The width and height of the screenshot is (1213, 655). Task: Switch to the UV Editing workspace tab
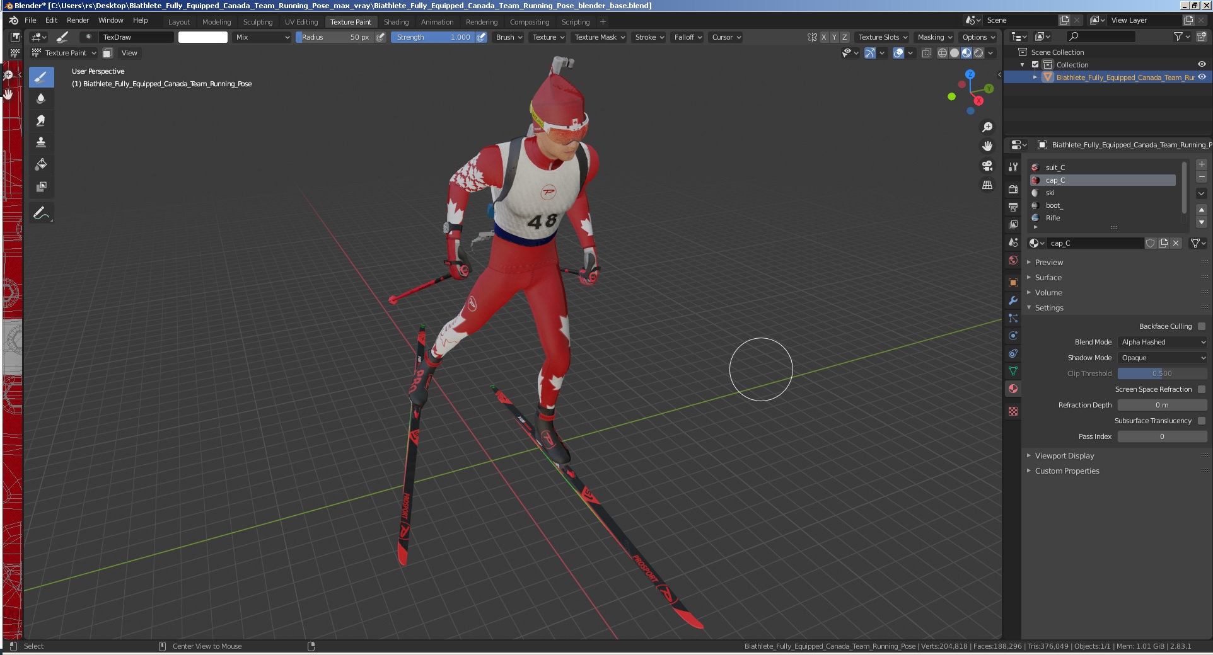click(x=301, y=22)
